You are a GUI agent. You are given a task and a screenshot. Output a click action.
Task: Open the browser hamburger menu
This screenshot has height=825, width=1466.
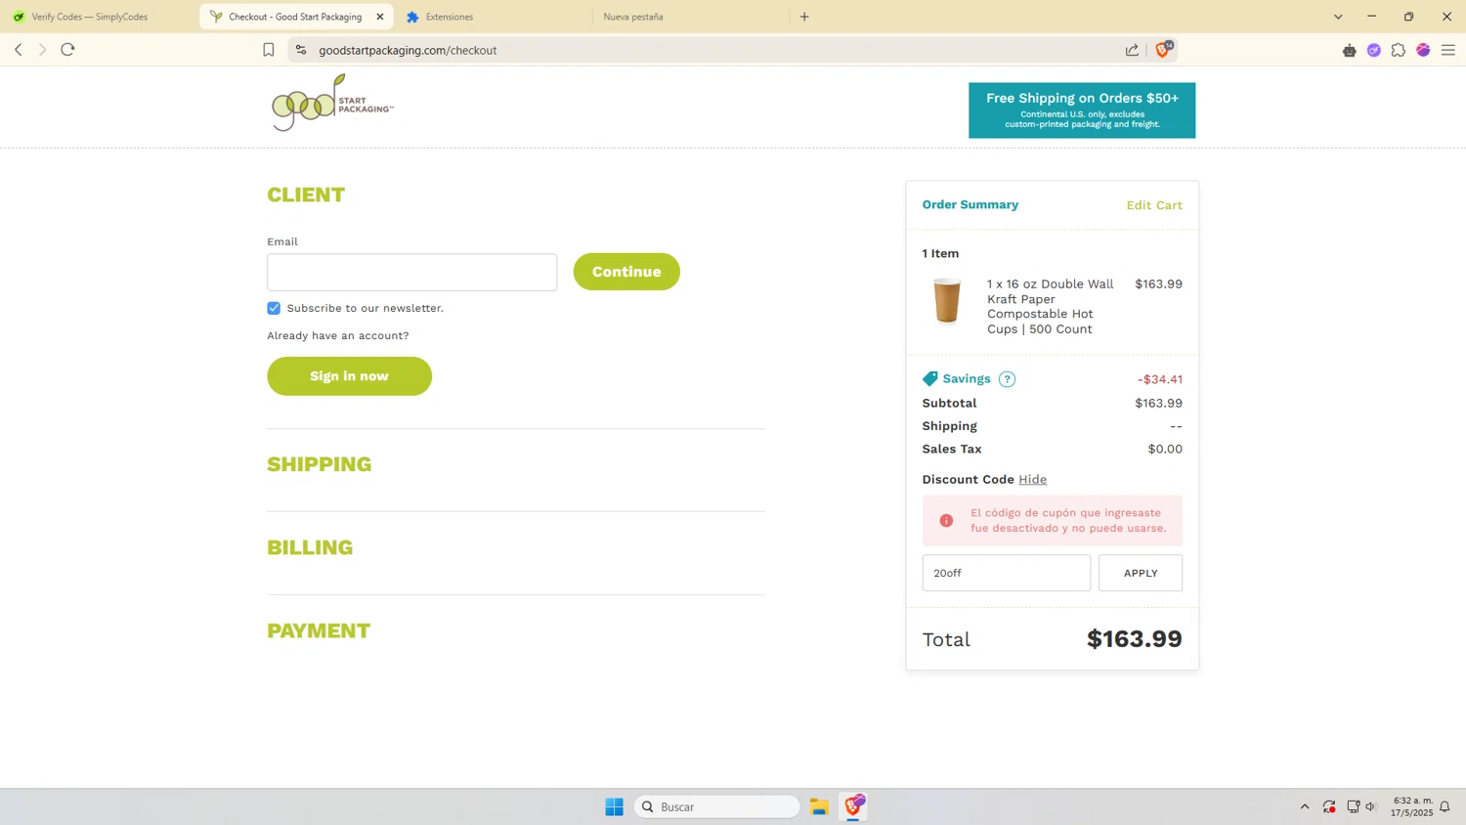coord(1448,50)
